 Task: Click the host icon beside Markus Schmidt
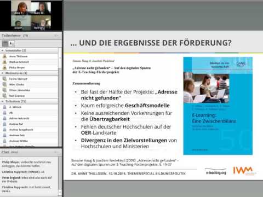point(4,62)
